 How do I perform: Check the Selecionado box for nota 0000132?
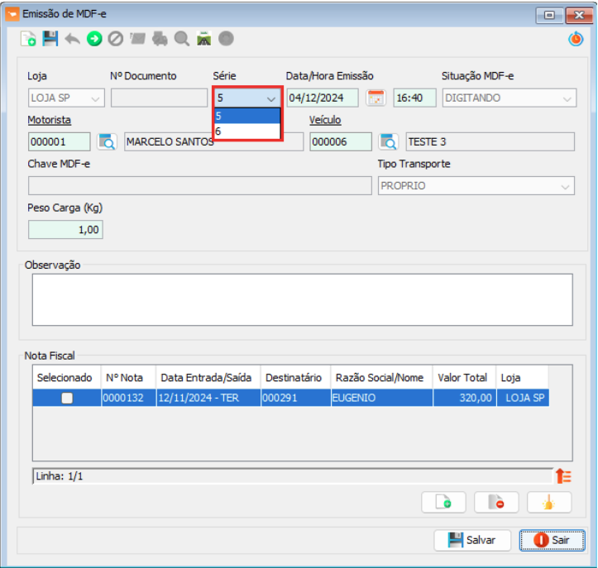tap(67, 398)
